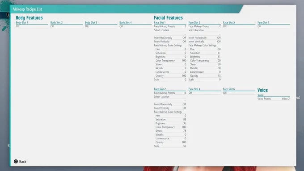Click the Brightness 61 row in Face Slot 3
304x171 pixels.
pyautogui.click(x=205, y=57)
